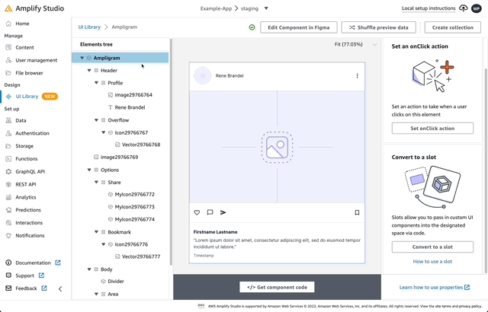Collapse the Share tree node

(96, 182)
